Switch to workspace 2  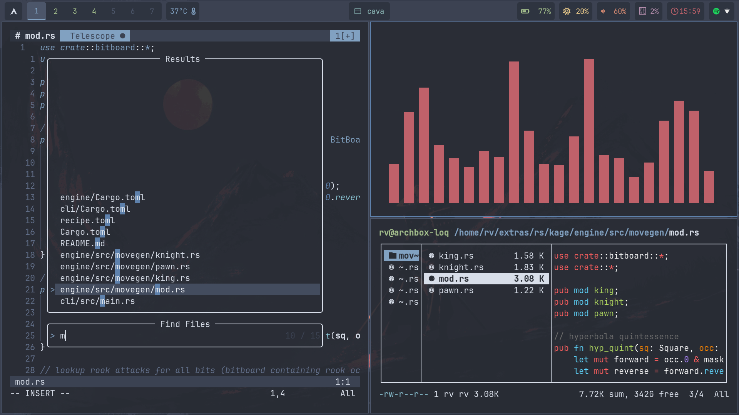click(x=55, y=11)
